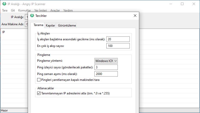Open the Komutlar menu
The image size is (200, 113).
pos(24,10)
